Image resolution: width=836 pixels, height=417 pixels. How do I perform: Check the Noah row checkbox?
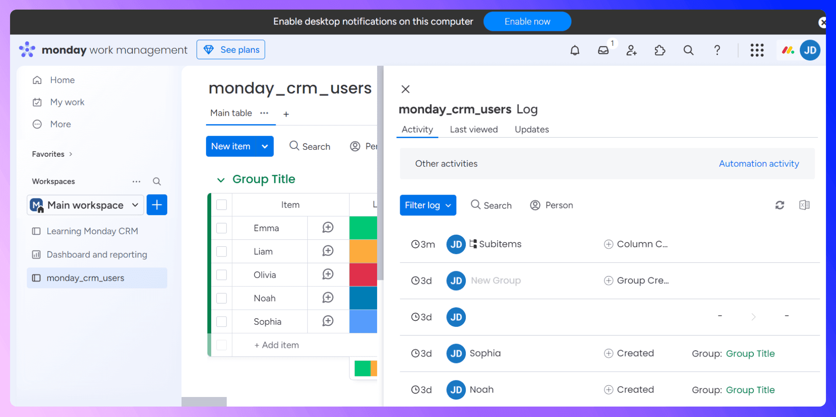pos(222,298)
